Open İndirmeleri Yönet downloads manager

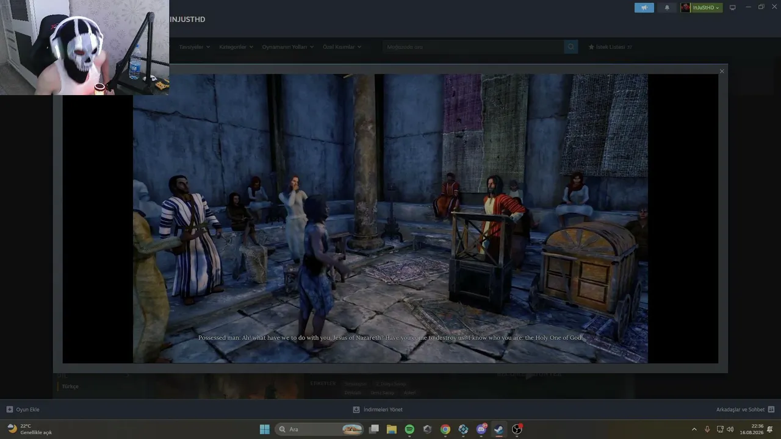click(x=378, y=410)
